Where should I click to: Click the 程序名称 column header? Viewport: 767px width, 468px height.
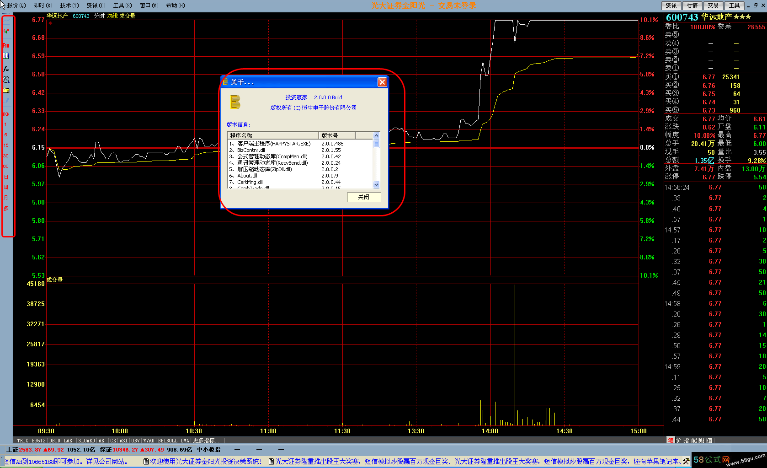[273, 135]
